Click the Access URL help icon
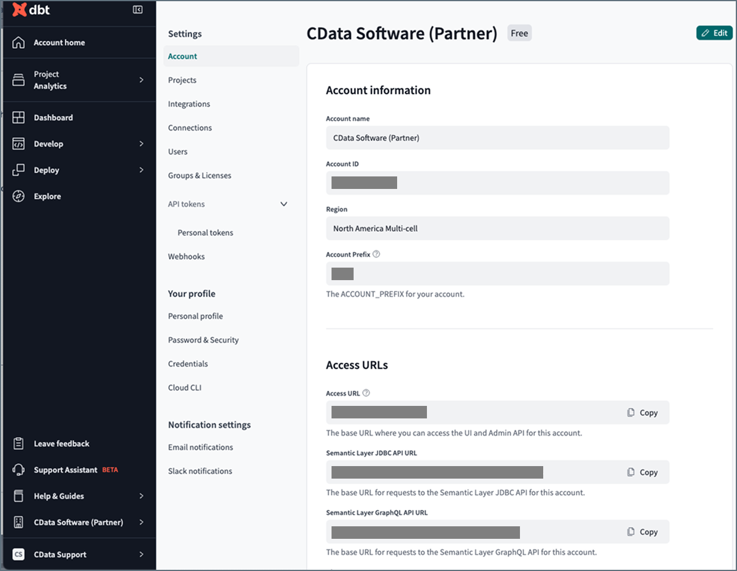This screenshot has height=571, width=737. click(x=366, y=393)
